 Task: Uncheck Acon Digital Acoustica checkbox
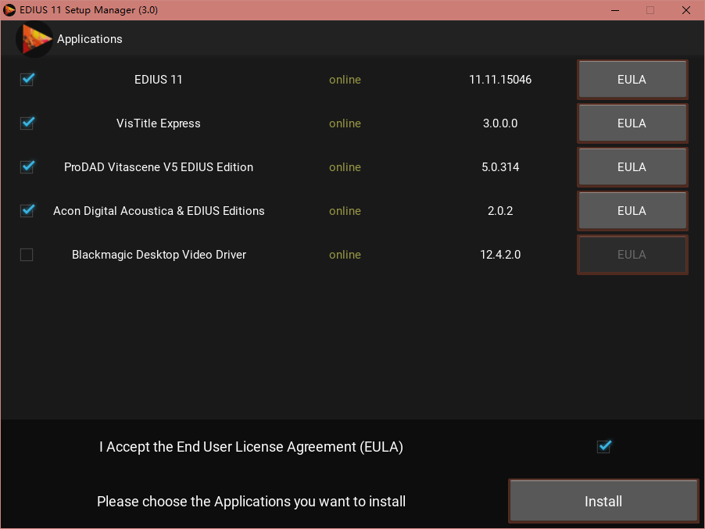(x=27, y=210)
